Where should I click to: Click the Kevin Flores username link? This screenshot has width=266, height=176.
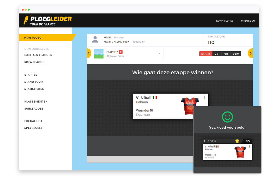[225, 21]
